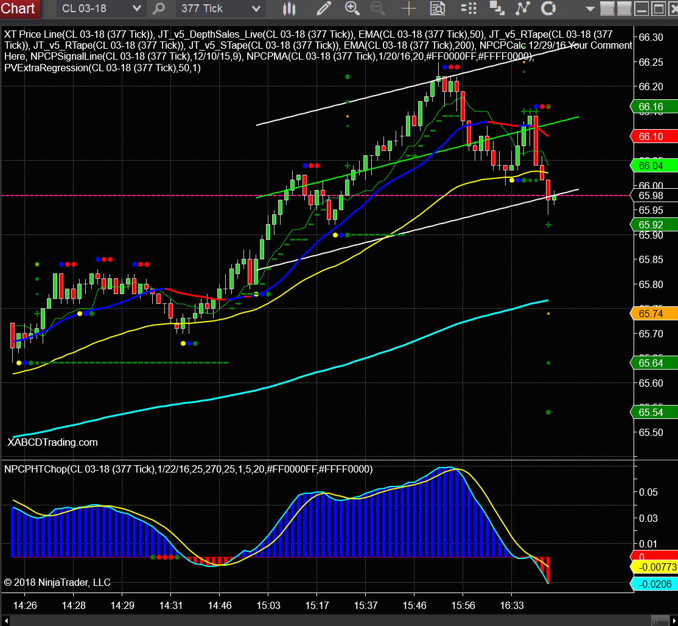Click the 66.20 price axis label
This screenshot has width=678, height=626.
[x=651, y=86]
